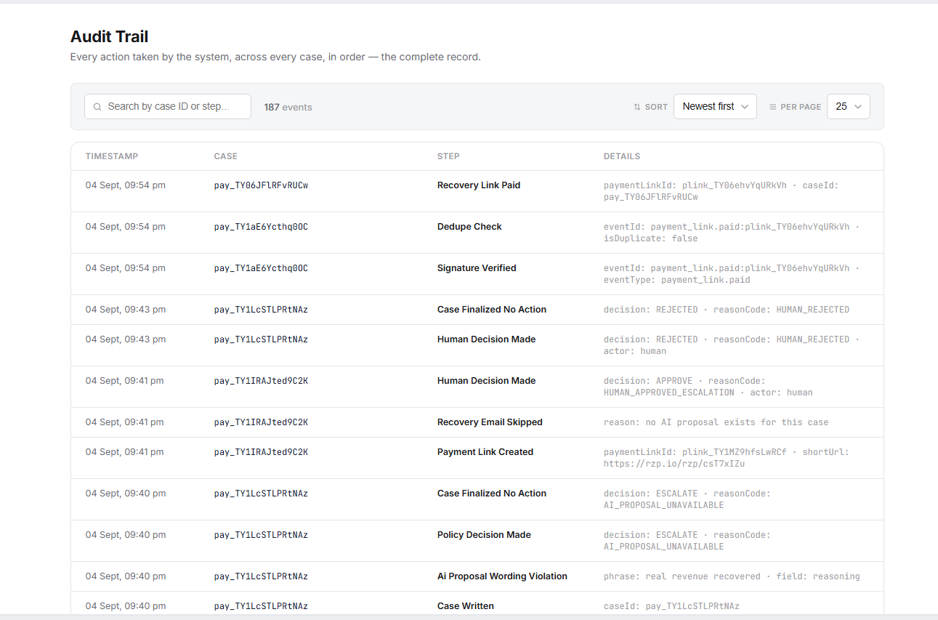Open the Newest first sort dropdown
The image size is (938, 620).
tap(715, 106)
